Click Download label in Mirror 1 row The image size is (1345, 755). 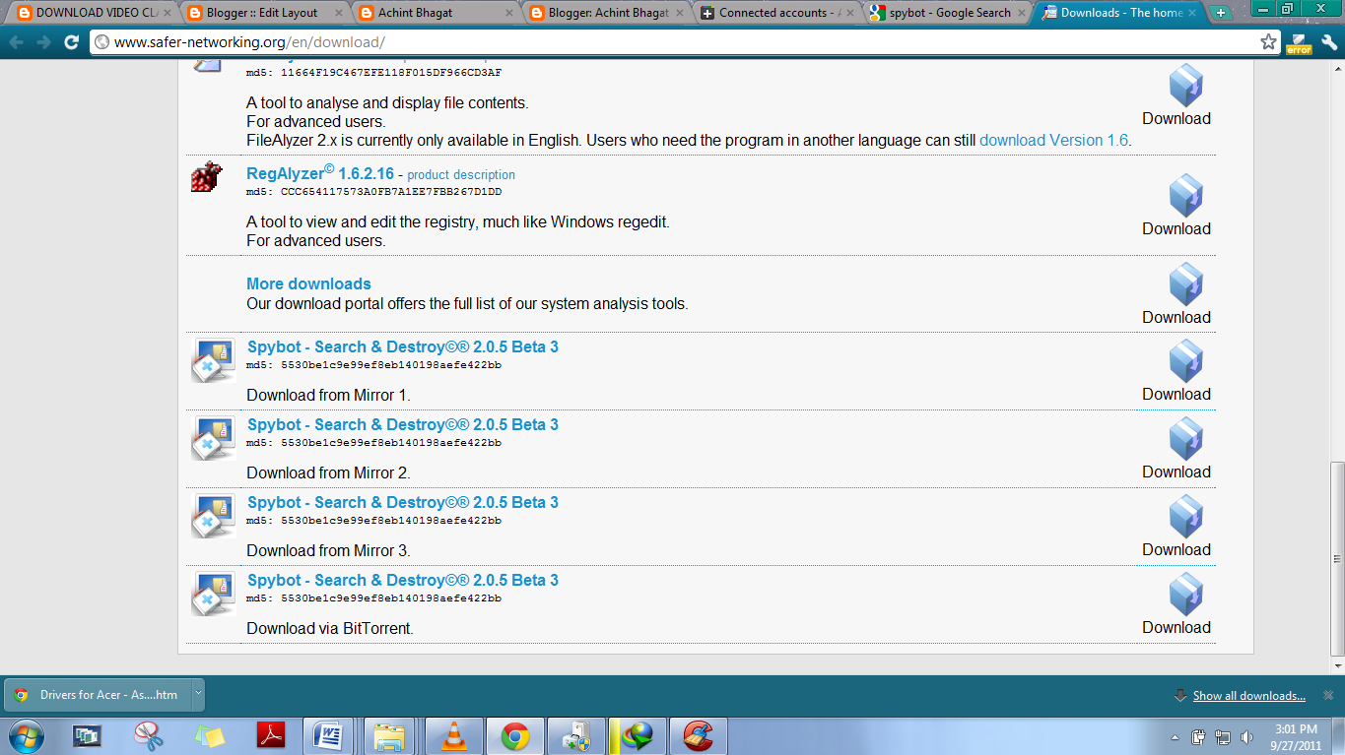[1177, 394]
